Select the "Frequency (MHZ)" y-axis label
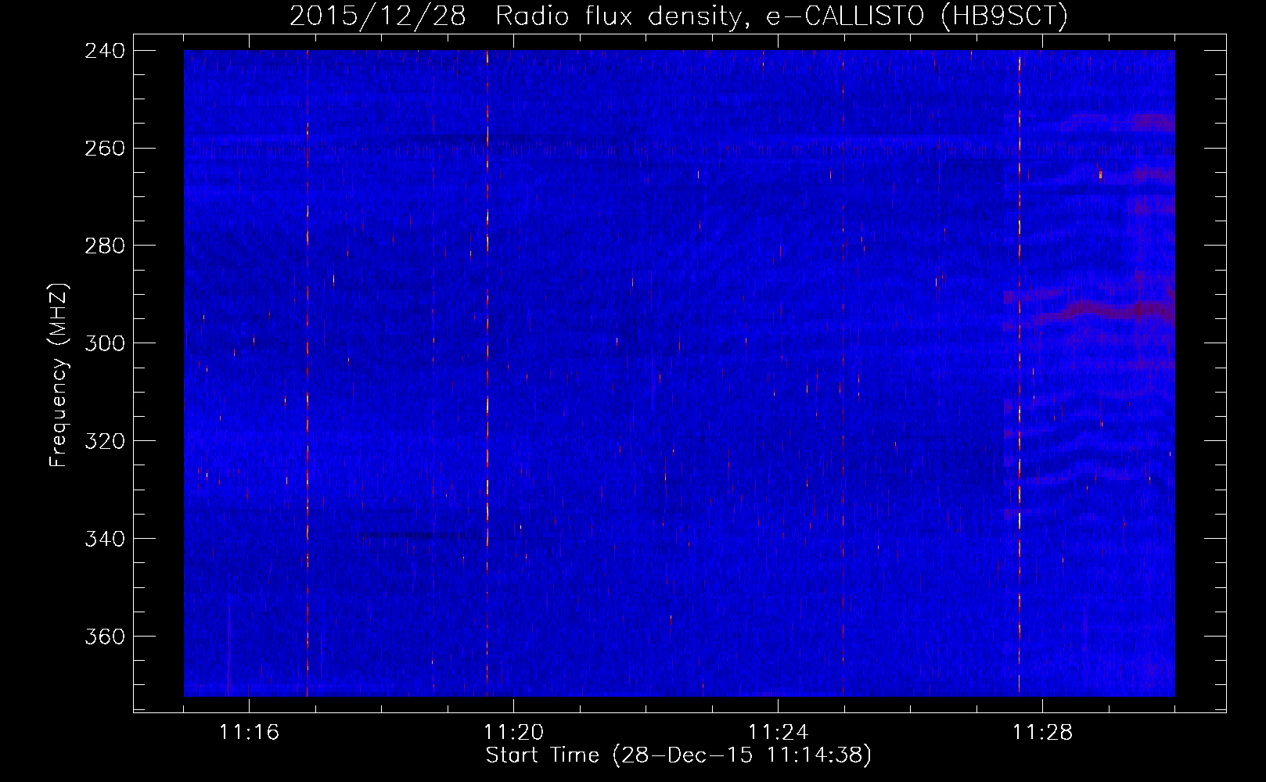The width and height of the screenshot is (1266, 782). click(x=59, y=375)
